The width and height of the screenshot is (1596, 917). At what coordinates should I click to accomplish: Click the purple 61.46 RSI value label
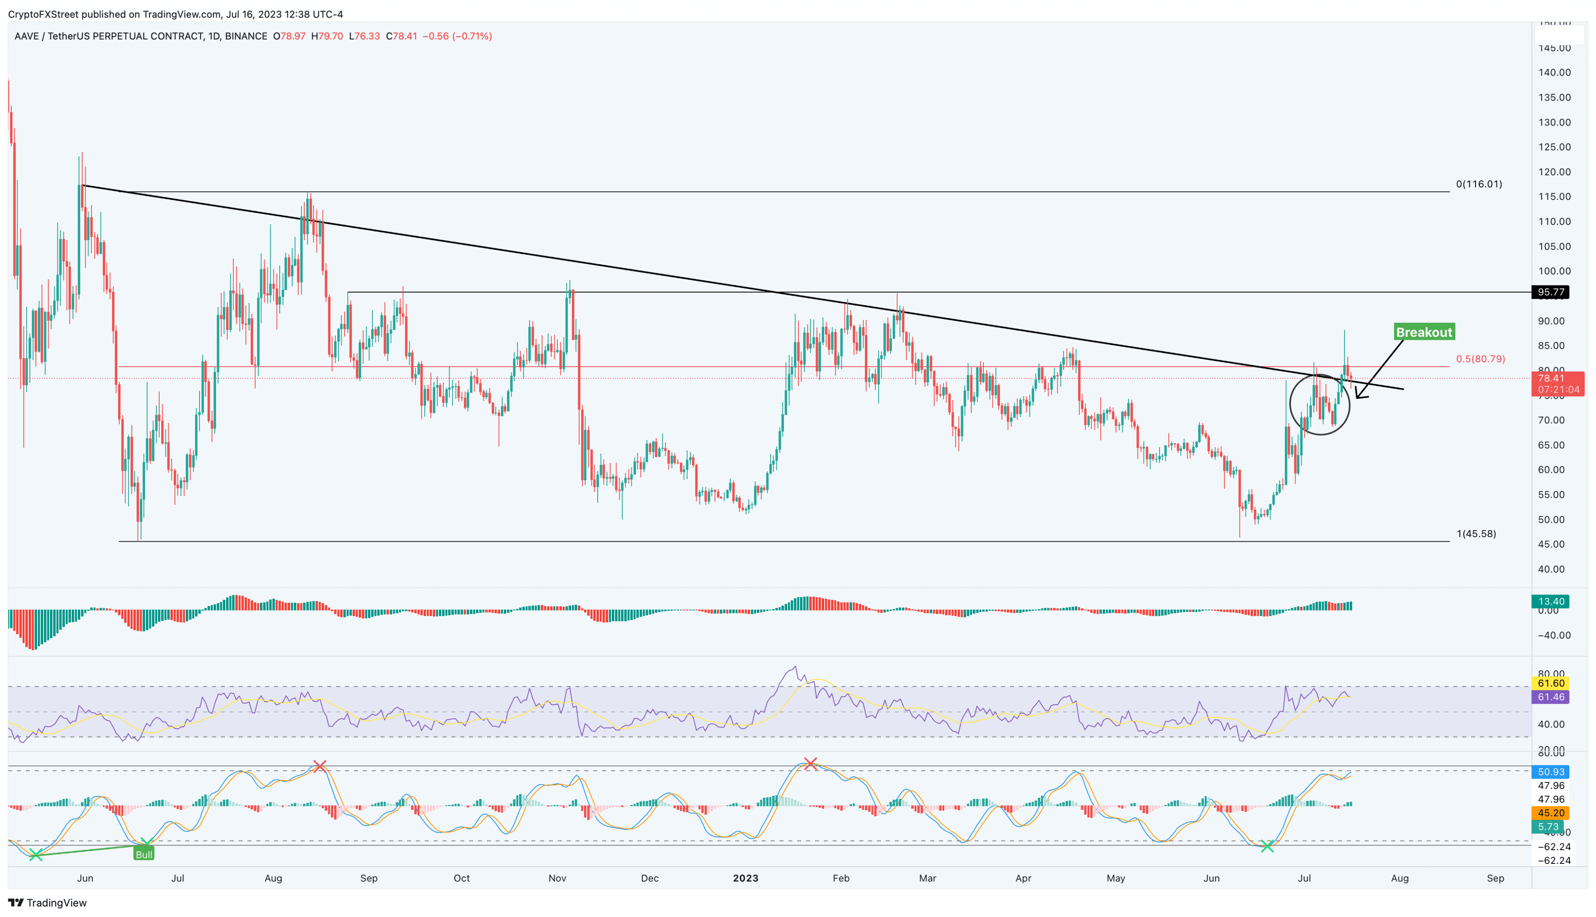(1551, 696)
